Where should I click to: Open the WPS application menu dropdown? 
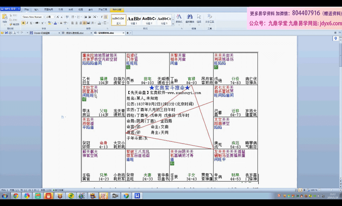19,9
